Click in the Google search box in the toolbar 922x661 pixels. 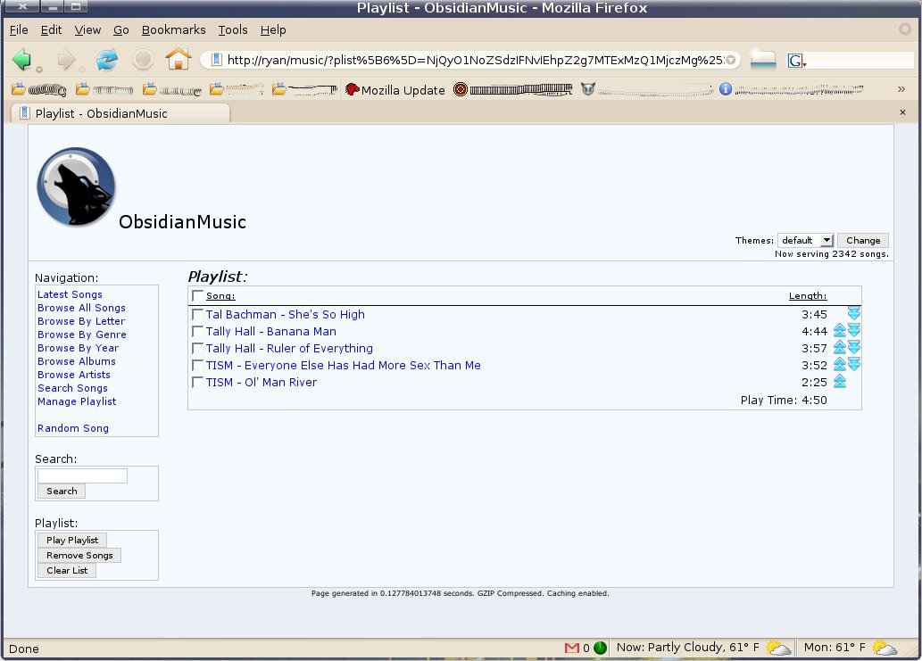[x=860, y=60]
